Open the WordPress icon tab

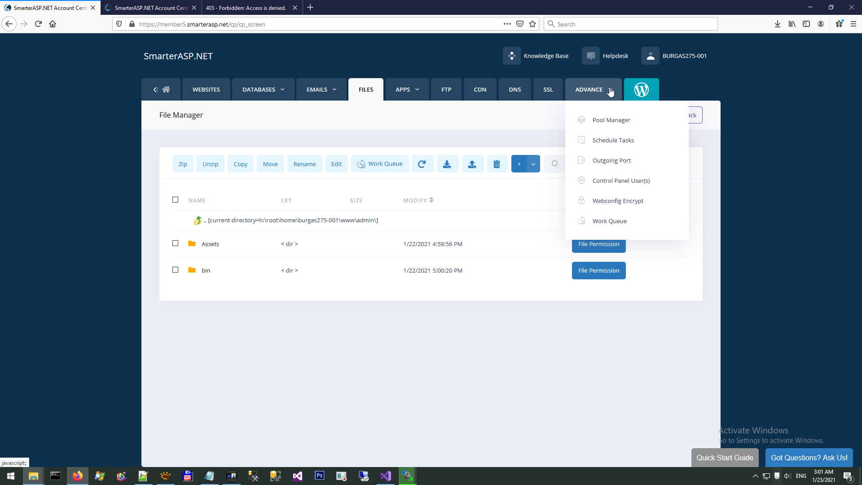641,89
